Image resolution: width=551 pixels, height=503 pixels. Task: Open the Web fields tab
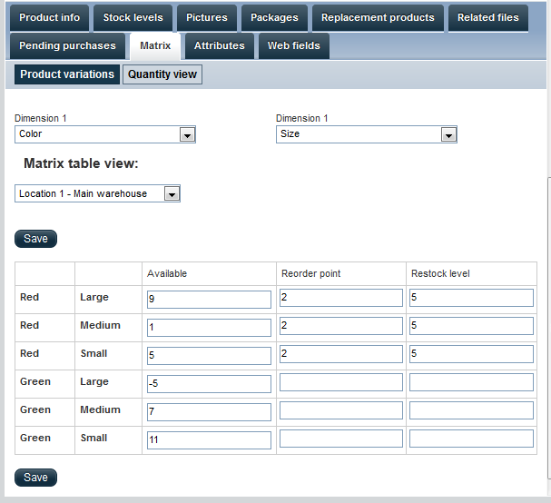click(294, 46)
